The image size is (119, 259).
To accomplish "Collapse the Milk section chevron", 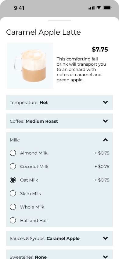I will [x=105, y=140].
